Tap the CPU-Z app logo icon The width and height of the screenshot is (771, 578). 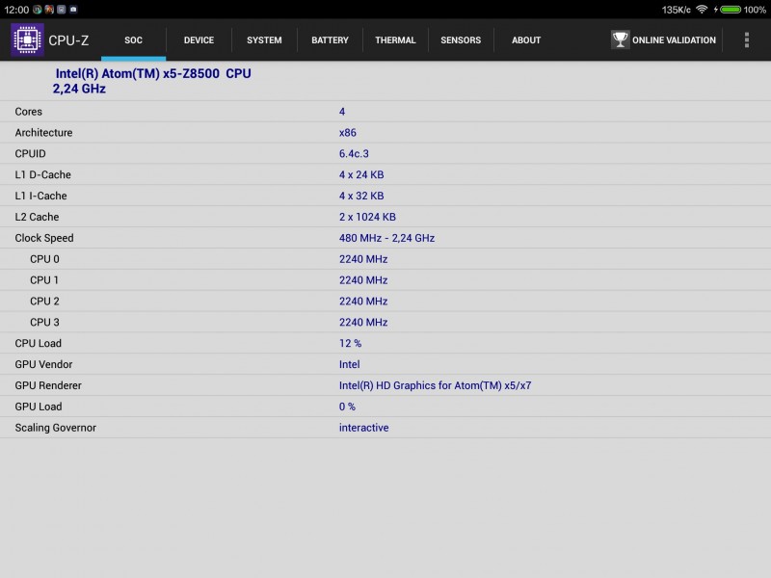[27, 39]
